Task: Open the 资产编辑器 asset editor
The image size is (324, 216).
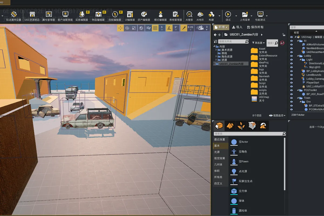Action: click(x=144, y=16)
